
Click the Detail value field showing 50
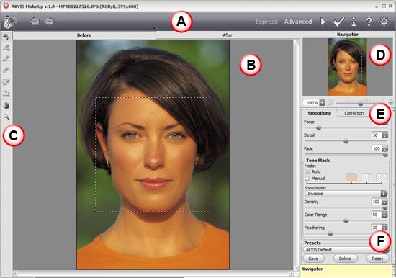click(377, 135)
